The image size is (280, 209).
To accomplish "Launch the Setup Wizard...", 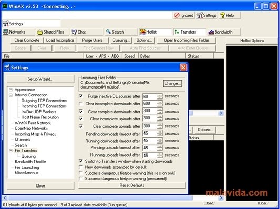I will (x=40, y=79).
